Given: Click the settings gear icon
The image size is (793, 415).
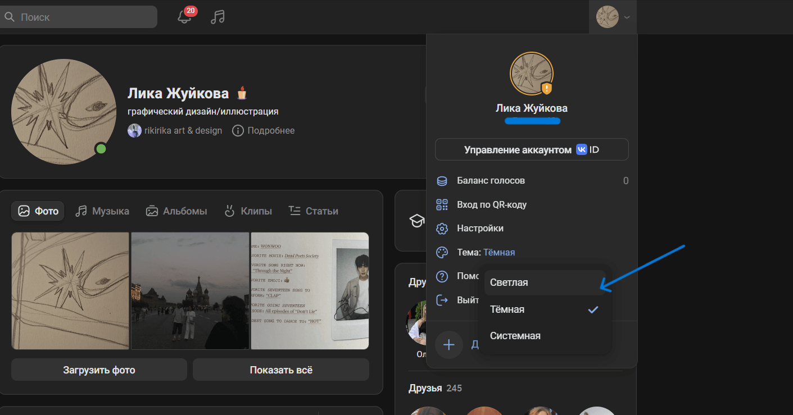Looking at the screenshot, I should click(x=442, y=229).
